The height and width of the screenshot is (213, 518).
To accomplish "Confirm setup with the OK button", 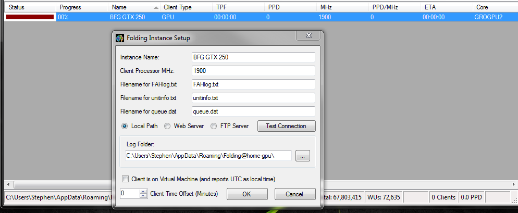I will point(247,194).
